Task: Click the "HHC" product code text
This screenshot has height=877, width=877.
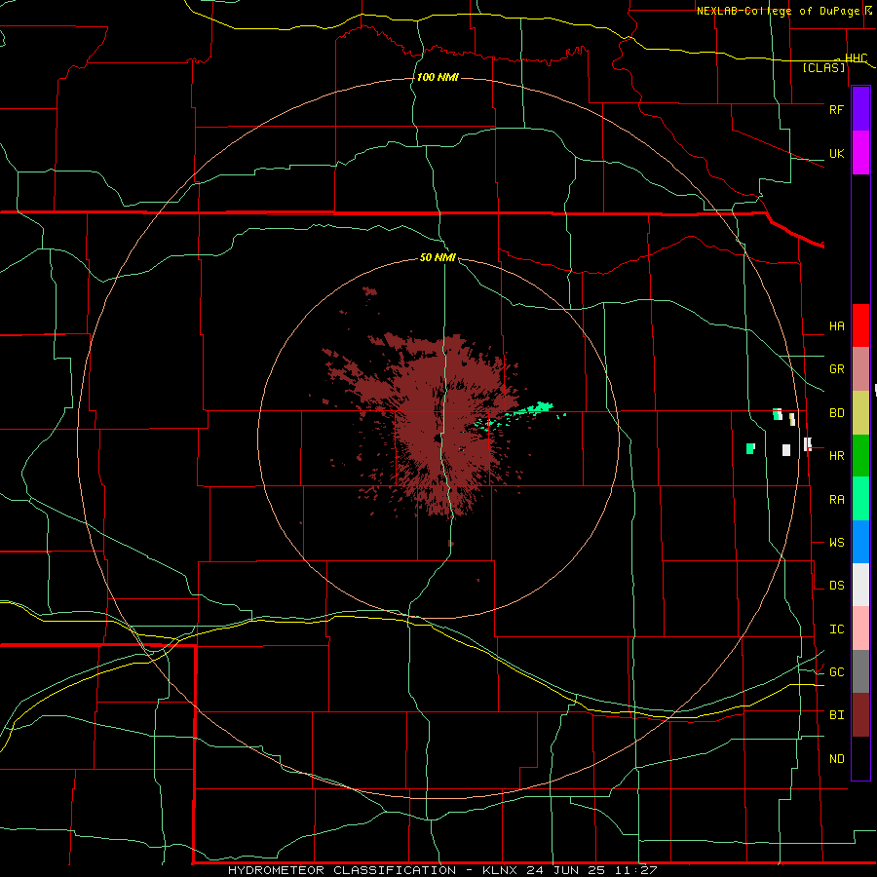Action: [856, 58]
